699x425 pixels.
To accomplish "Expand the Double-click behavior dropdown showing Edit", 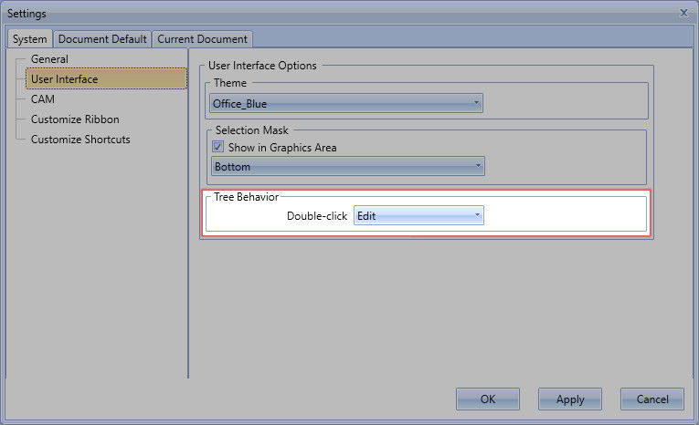I will [418, 216].
